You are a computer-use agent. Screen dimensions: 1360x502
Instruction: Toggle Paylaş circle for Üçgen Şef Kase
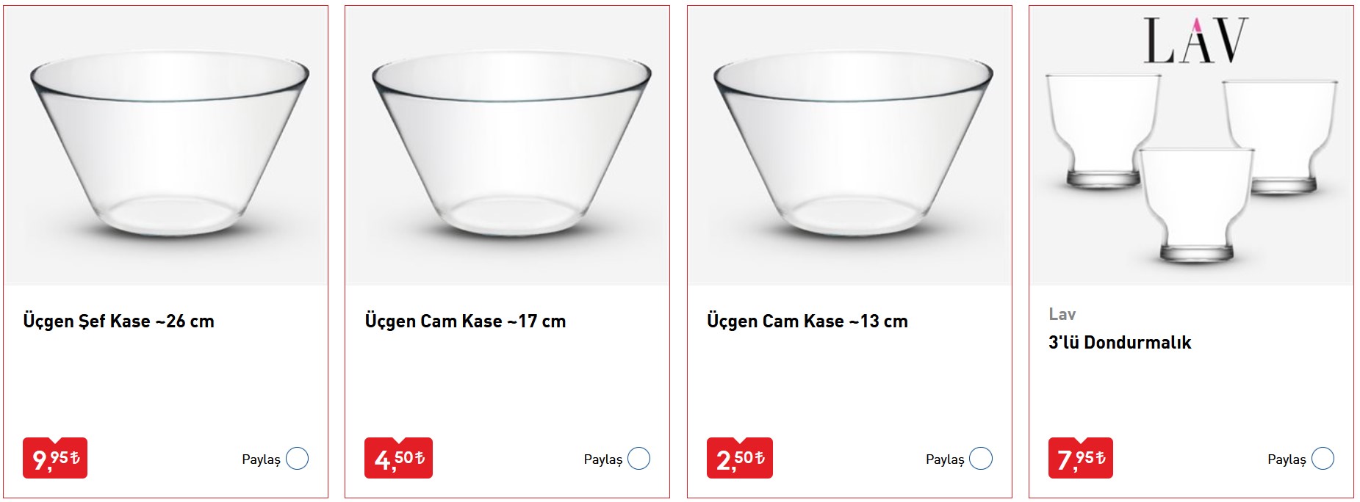click(x=297, y=459)
